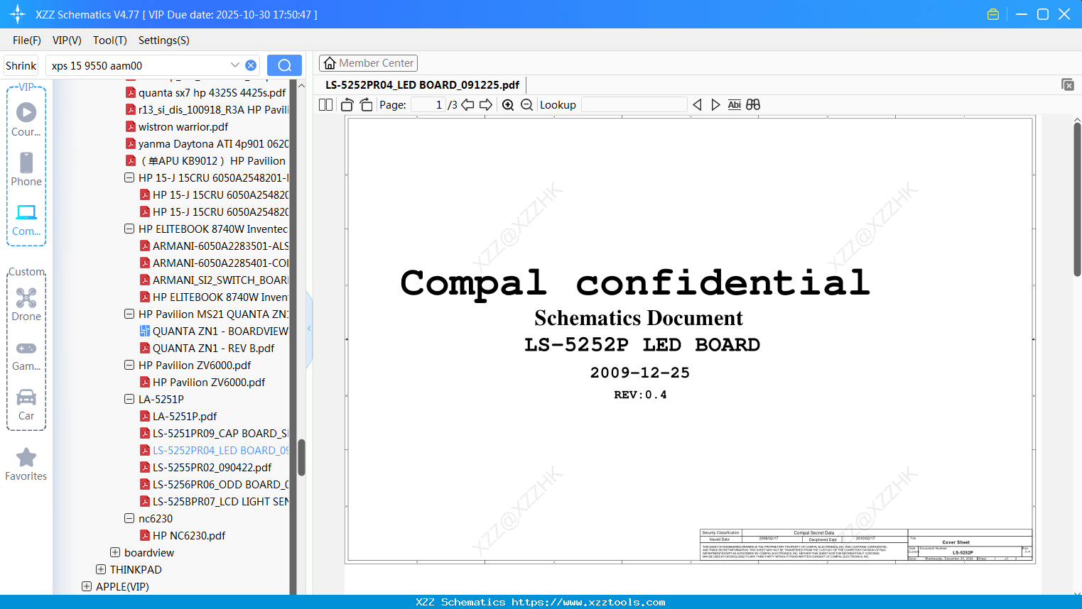Click the file tree scrollbar thumb

(301, 457)
